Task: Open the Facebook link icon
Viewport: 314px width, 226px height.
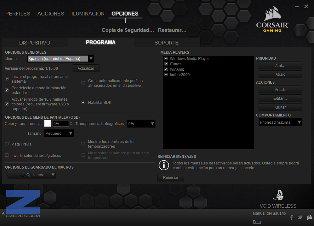Action: point(291,217)
